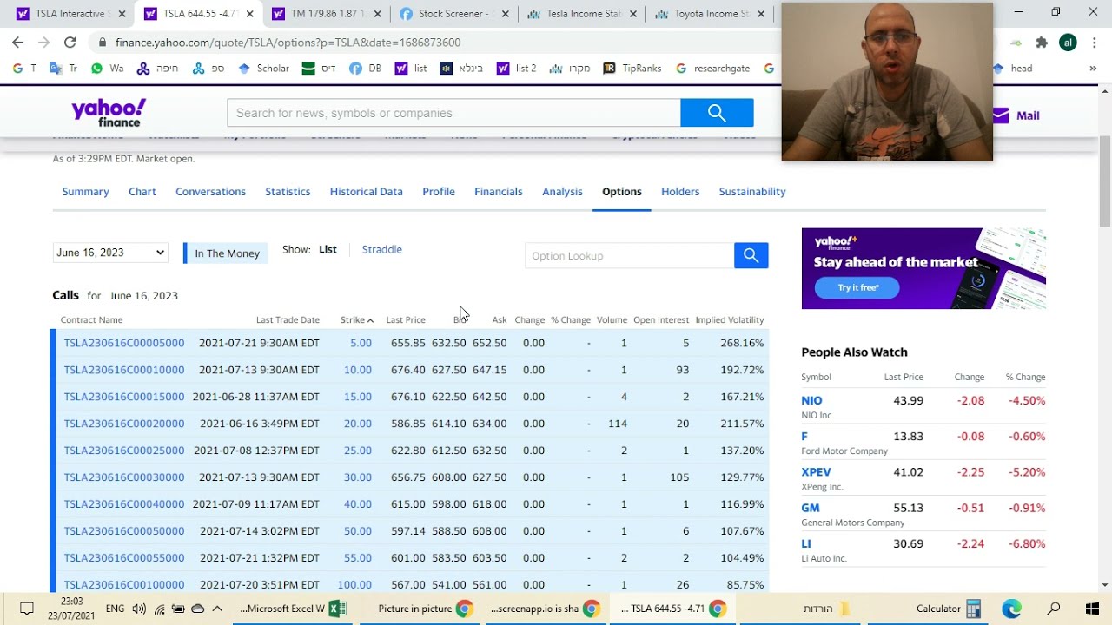Screen dimensions: 1112x625
Task: Open the Windows Start button
Action: coord(1092,609)
